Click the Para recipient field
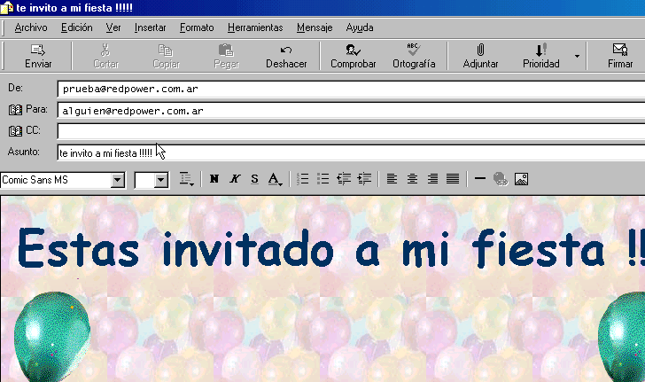This screenshot has height=382, width=645. tap(351, 111)
